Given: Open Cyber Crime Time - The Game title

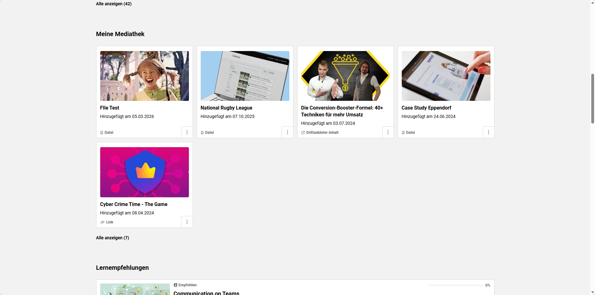Looking at the screenshot, I should point(134,204).
